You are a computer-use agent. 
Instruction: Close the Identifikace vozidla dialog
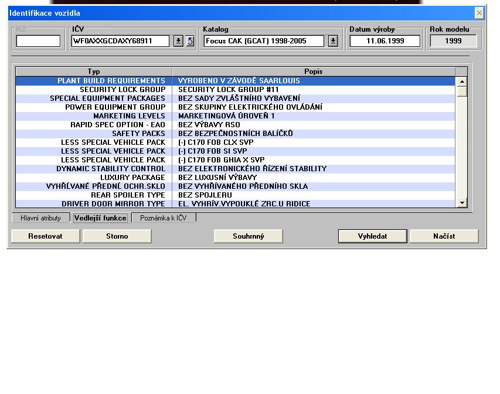pos(479,13)
